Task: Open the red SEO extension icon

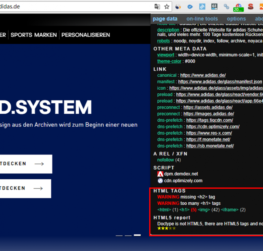Action: [x=251, y=7]
